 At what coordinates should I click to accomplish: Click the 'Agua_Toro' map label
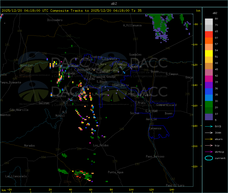(x=27, y=65)
